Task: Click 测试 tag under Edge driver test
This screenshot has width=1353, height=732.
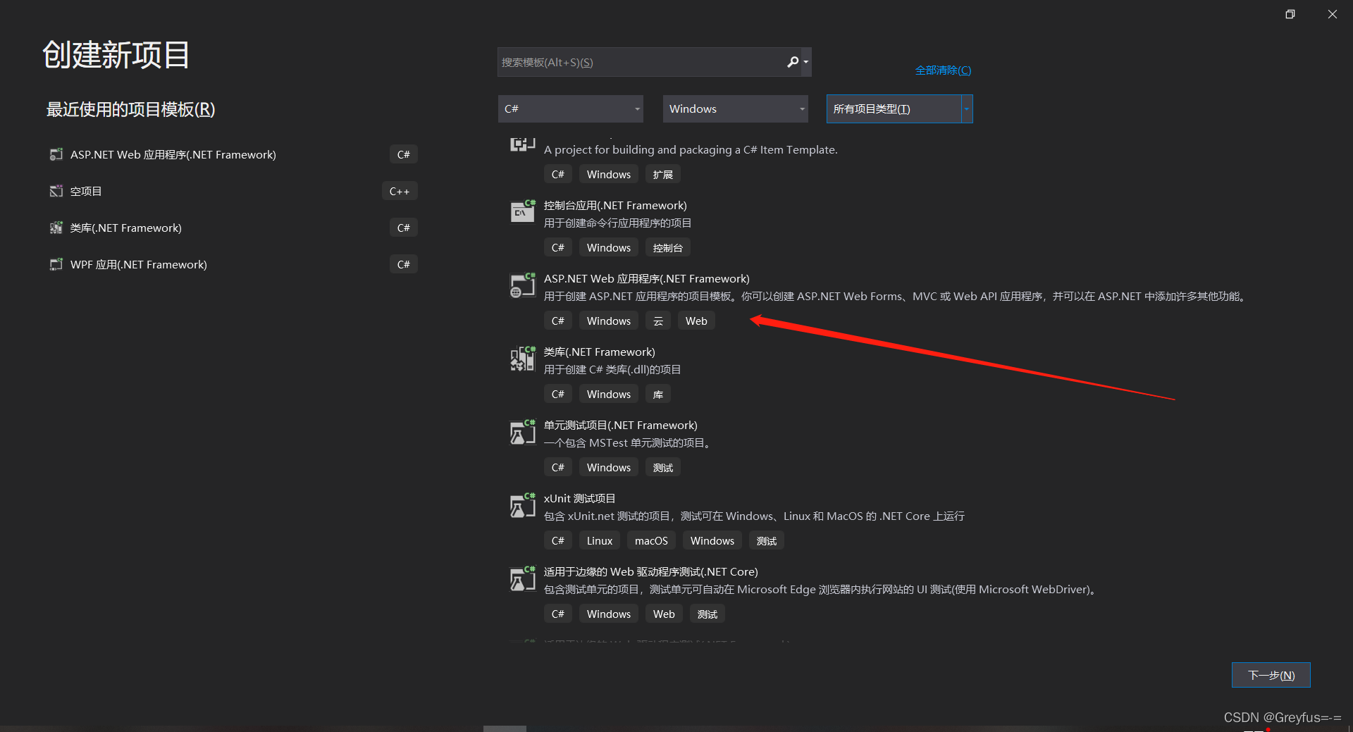Action: 708,614
